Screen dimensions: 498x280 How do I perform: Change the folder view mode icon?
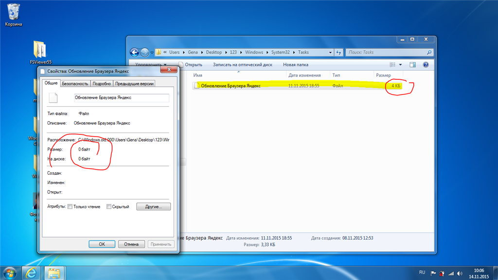click(392, 65)
